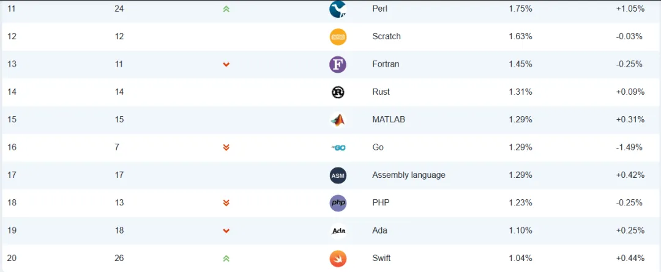Click red down arrow in Ada row
661x272 pixels.
(x=226, y=230)
